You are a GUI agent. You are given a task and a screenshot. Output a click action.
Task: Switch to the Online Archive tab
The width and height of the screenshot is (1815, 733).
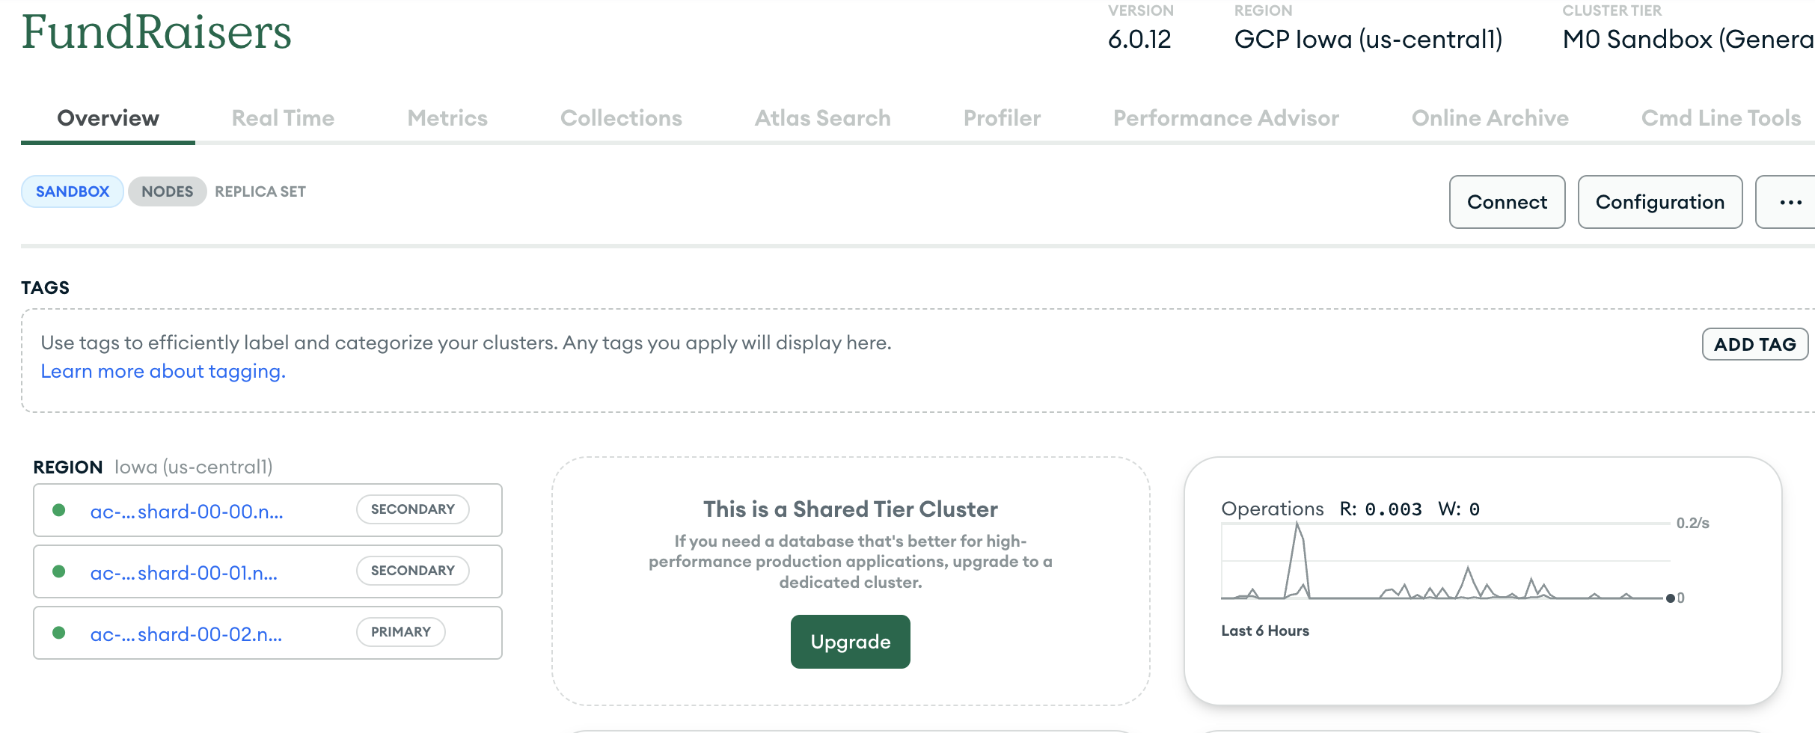pos(1490,118)
